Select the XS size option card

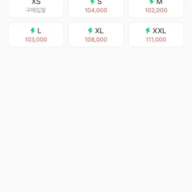(36, 9)
